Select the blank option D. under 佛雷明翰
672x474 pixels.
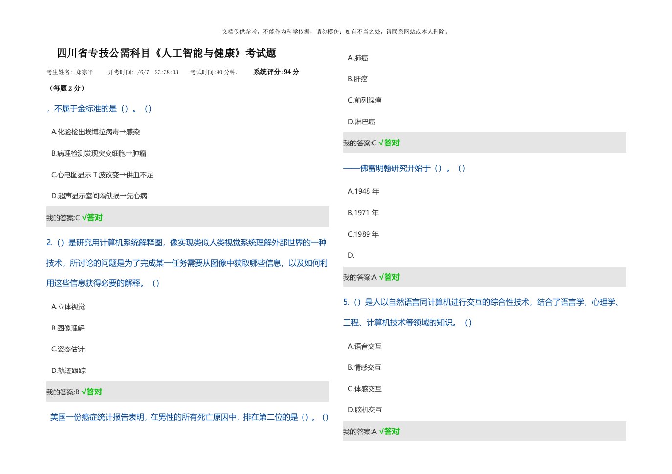point(351,255)
